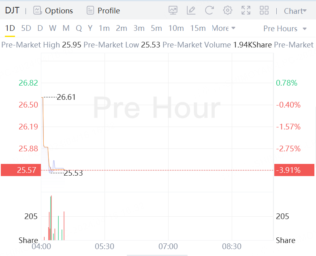316x256 pixels.
Task: Click the Options link
Action: pyautogui.click(x=59, y=11)
